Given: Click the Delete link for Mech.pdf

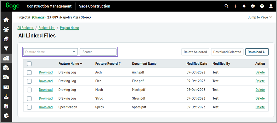Looking at the screenshot, I should 260,90.
